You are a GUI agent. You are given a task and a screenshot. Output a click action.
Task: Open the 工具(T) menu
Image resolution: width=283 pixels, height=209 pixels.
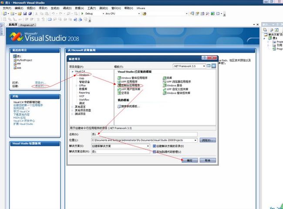point(92,8)
